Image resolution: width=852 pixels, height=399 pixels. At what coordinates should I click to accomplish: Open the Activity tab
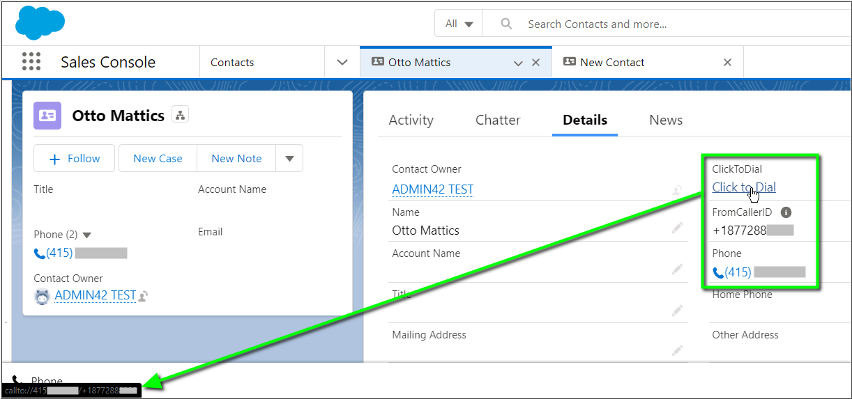pyautogui.click(x=411, y=120)
